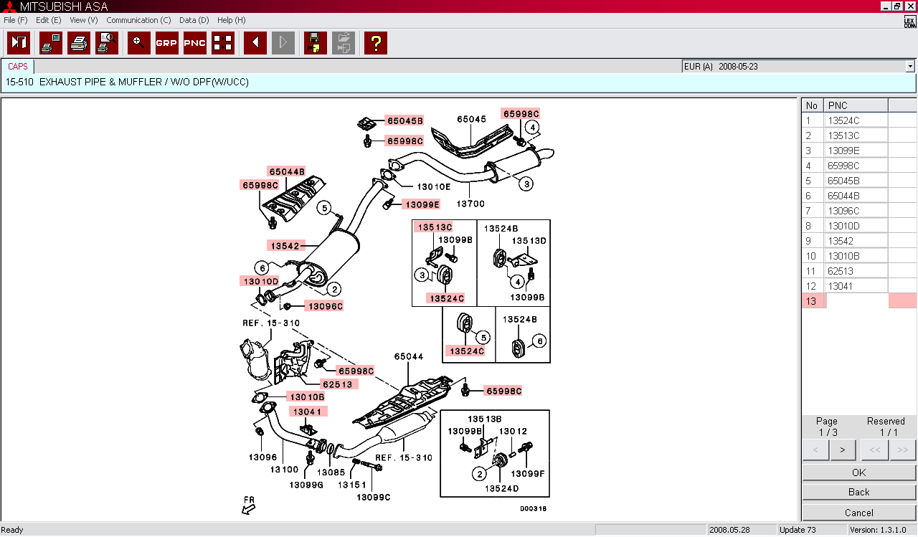Click the printer icon in toolbar

79,43
